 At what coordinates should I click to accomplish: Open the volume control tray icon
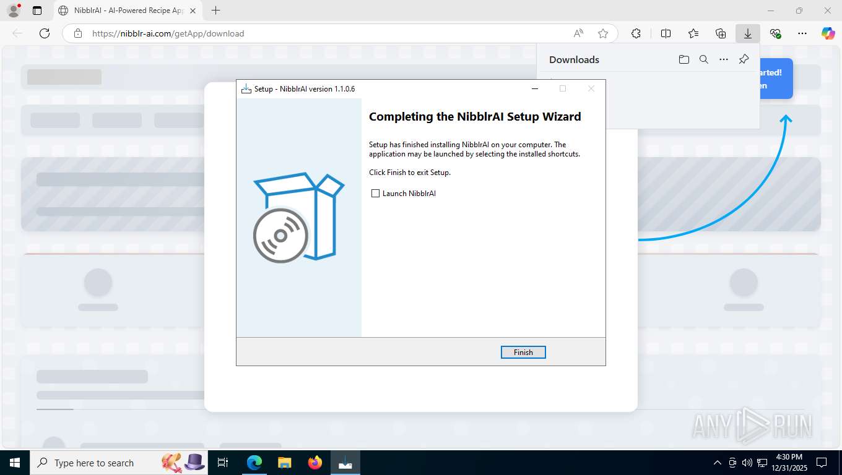(x=747, y=463)
